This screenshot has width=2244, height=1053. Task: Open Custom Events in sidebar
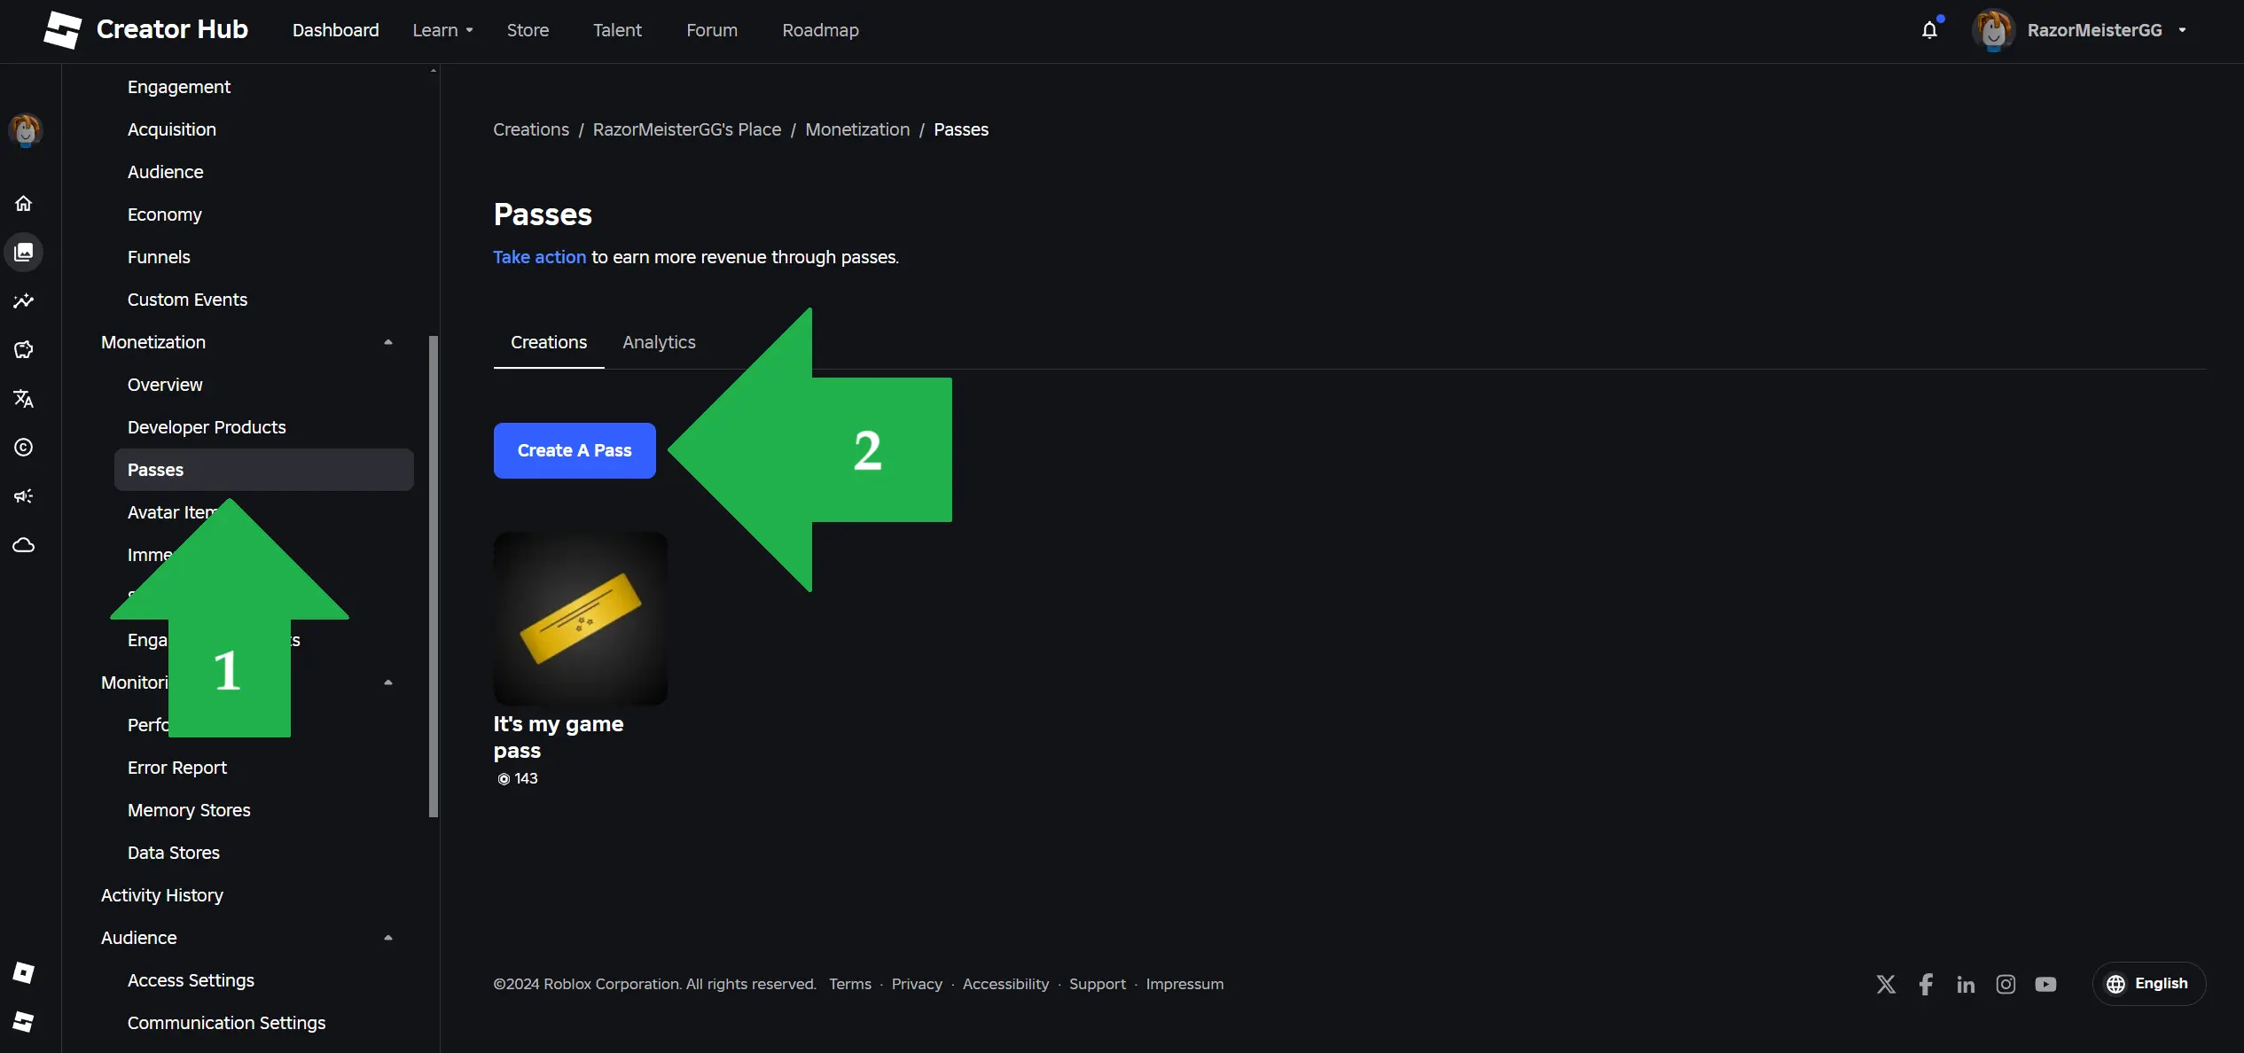pyautogui.click(x=188, y=300)
